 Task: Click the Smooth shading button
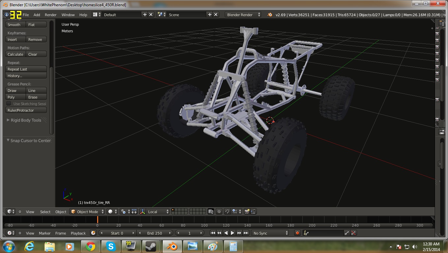click(x=15, y=25)
